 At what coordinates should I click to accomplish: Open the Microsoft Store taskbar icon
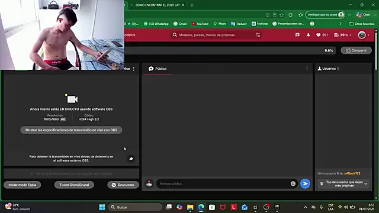(x=212, y=207)
